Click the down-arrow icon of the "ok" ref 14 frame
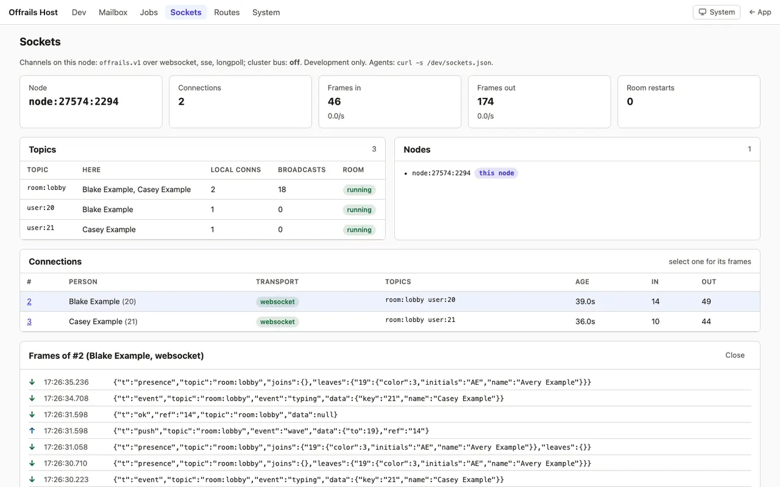This screenshot has height=487, width=780. click(32, 415)
